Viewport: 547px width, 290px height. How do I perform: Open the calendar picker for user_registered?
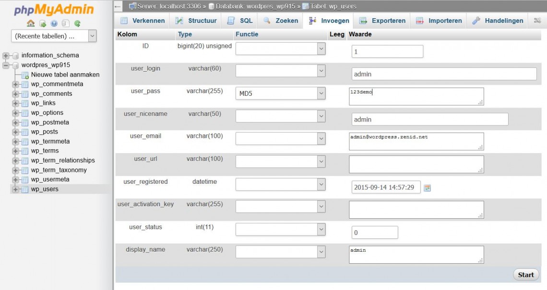(x=427, y=188)
